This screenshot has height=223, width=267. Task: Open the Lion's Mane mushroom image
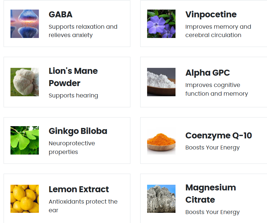[25, 82]
